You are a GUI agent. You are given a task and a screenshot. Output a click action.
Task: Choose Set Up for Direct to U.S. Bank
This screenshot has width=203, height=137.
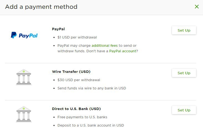pos(184,110)
